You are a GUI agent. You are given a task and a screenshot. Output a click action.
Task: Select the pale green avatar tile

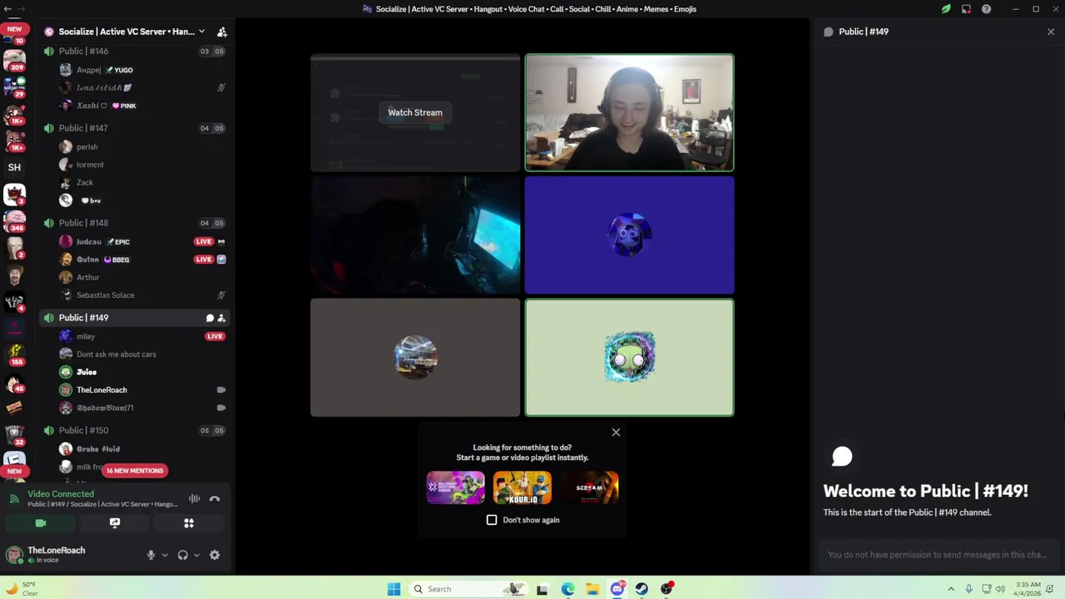(x=629, y=358)
